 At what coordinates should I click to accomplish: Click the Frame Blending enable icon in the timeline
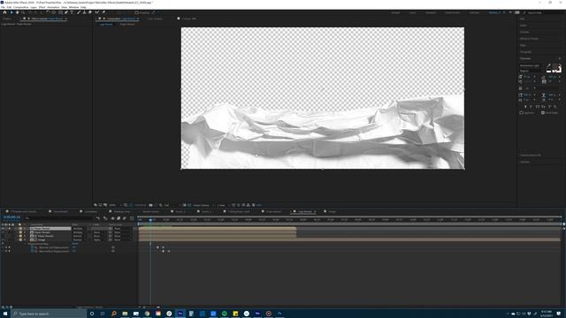click(118, 218)
